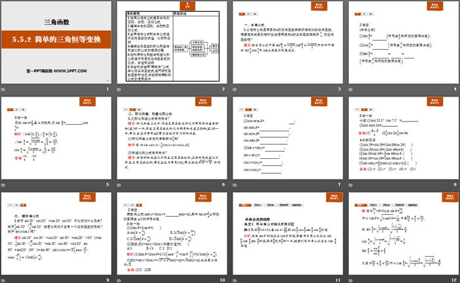Click the star icon beneath slide 6
460x283 pixels.
120,182
